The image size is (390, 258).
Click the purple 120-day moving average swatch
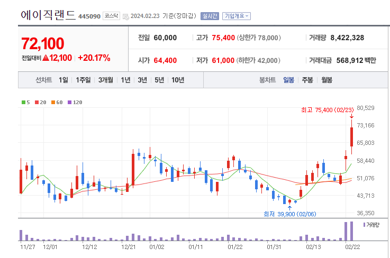(69, 103)
